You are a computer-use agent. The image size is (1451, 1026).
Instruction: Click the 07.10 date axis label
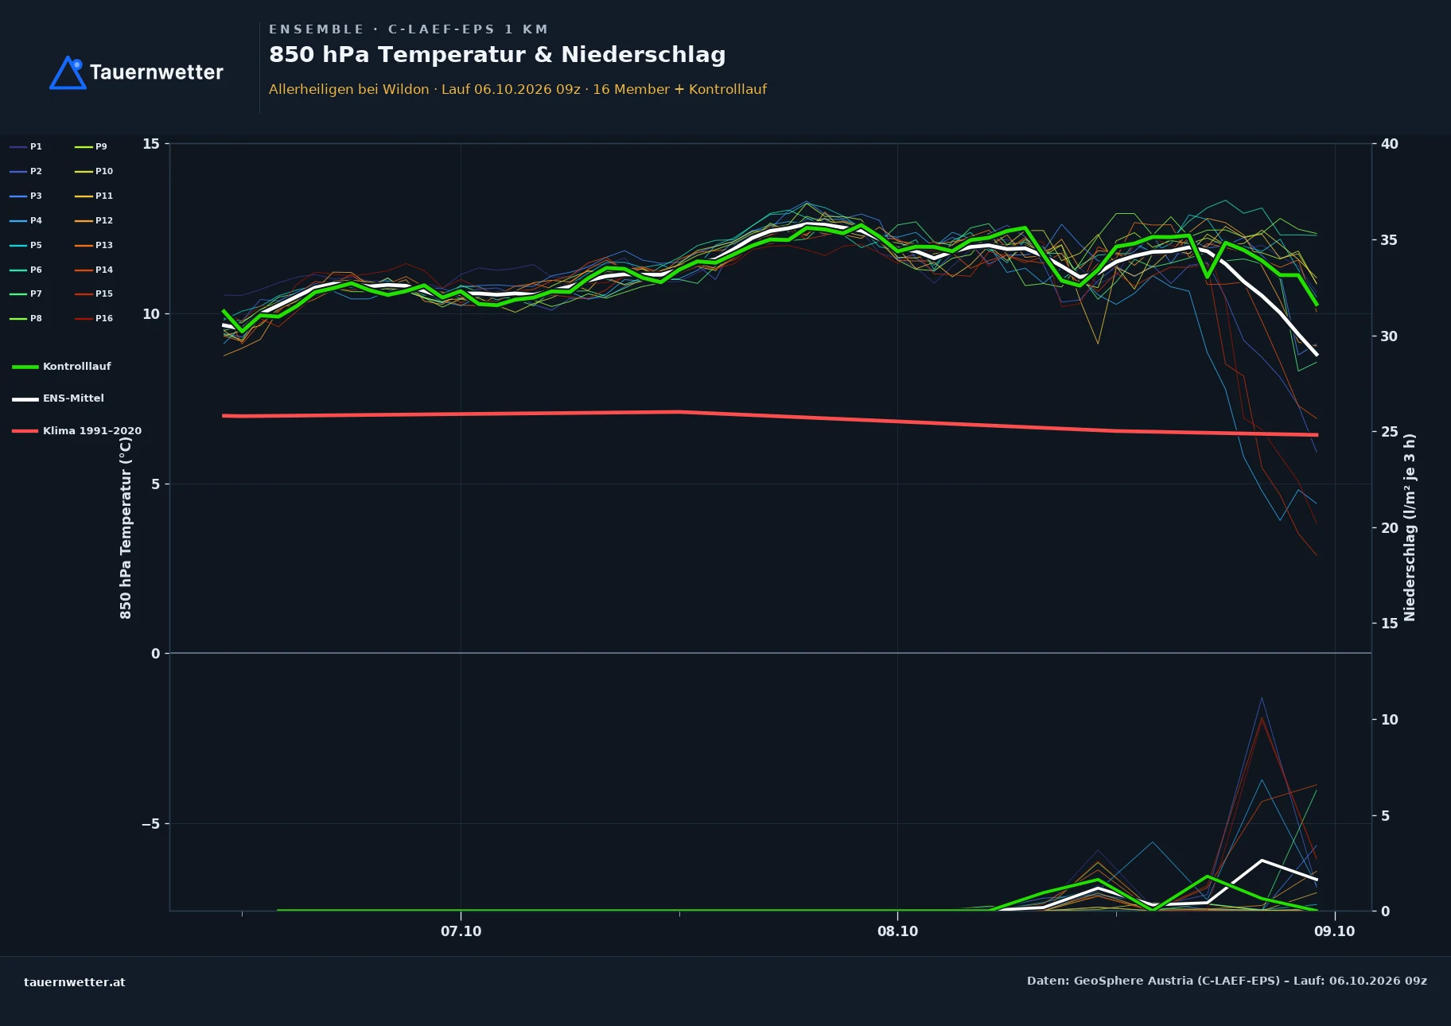(461, 931)
